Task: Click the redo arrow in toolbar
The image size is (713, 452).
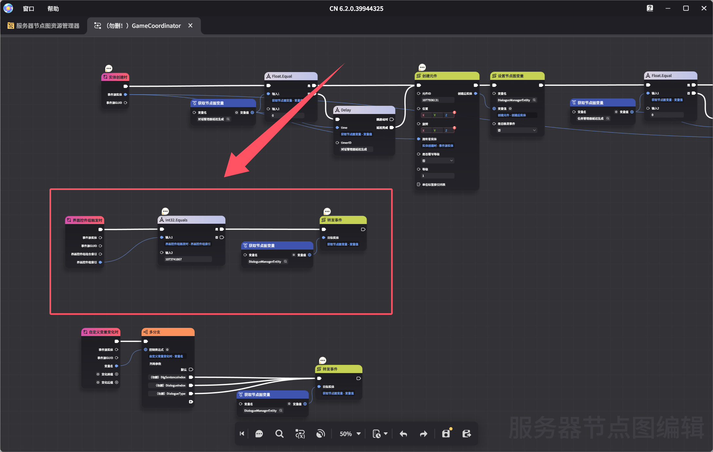Action: 424,434
